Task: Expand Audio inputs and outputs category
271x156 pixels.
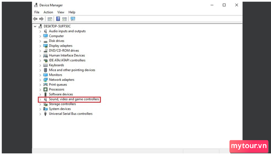Action: point(40,31)
